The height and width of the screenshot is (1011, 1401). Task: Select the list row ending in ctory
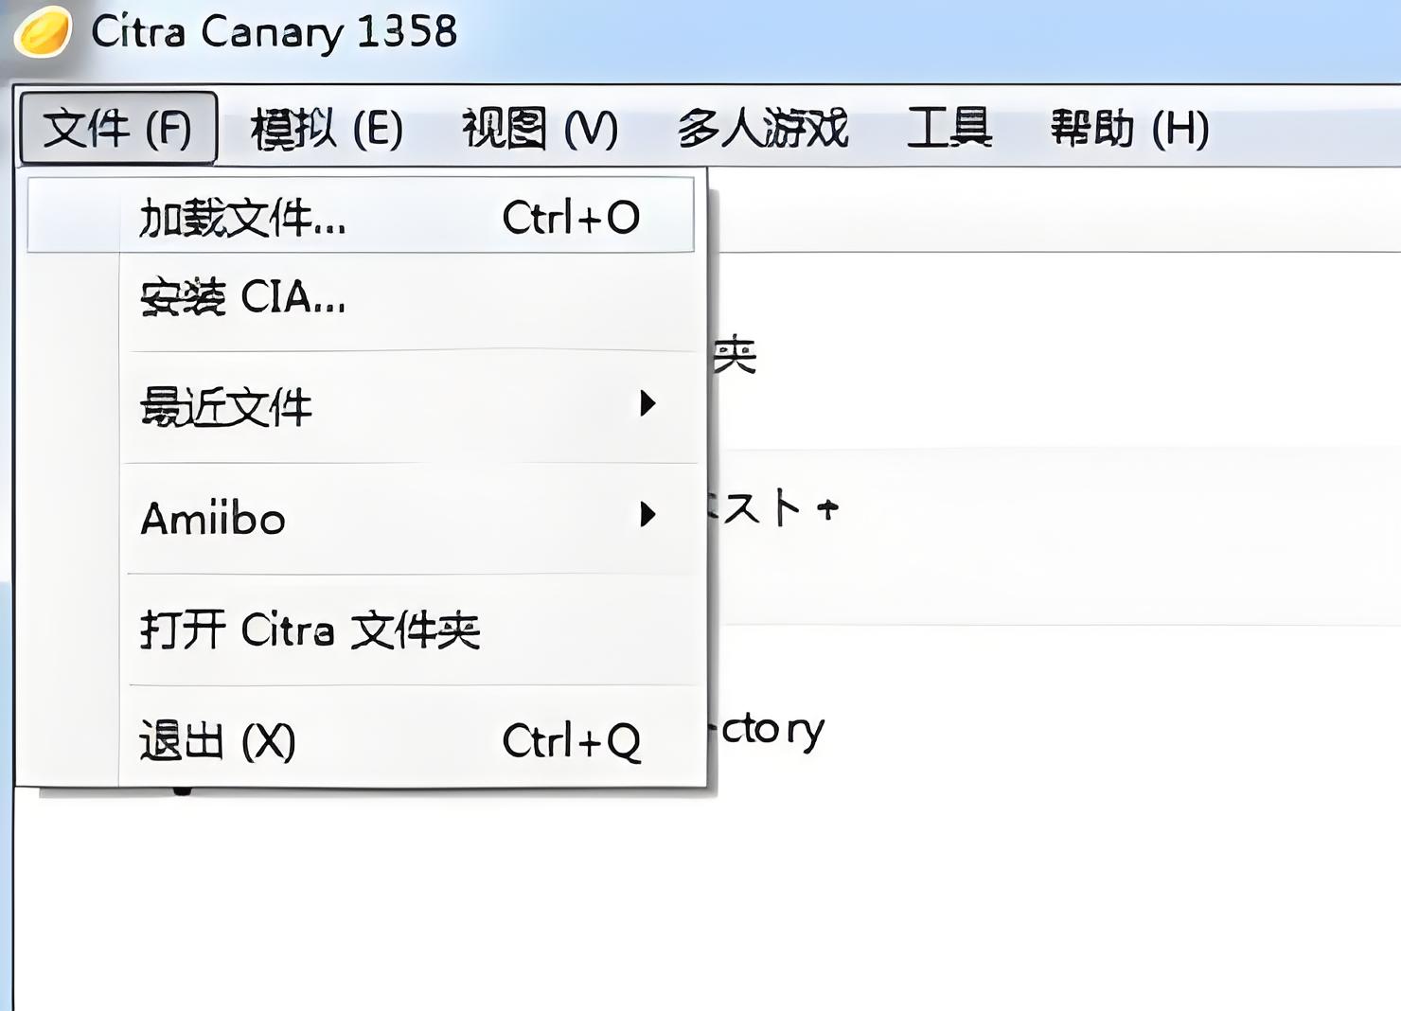[x=1055, y=729]
